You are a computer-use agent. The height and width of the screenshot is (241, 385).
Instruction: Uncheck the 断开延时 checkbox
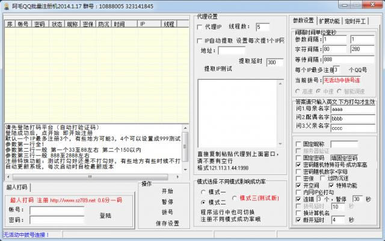coord(298,220)
